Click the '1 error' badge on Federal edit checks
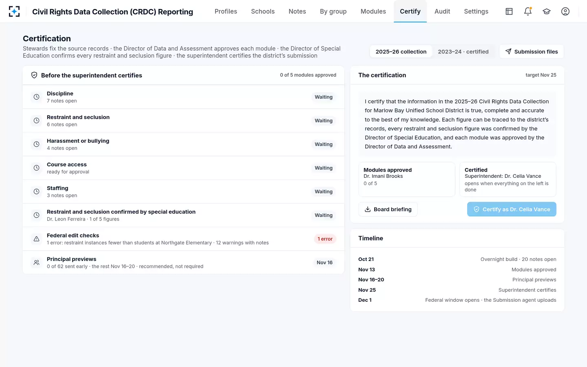Screen dimensions: 587x367 (x=325, y=239)
